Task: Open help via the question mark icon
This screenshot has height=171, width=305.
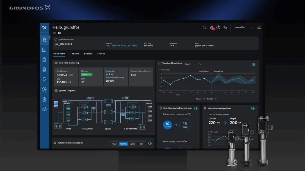Action: coord(218,27)
